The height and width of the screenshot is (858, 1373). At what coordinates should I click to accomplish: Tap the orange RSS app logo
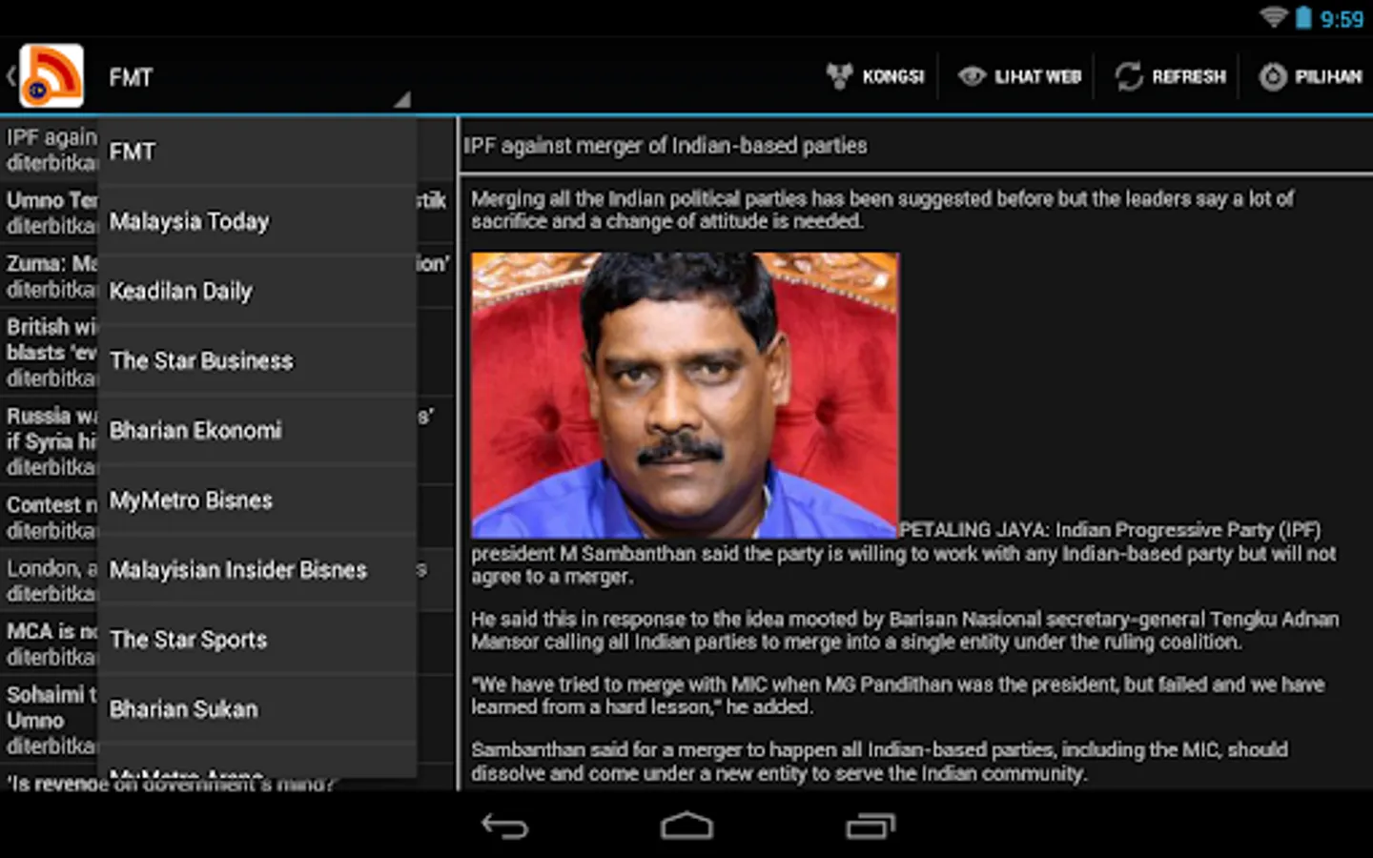(x=51, y=76)
